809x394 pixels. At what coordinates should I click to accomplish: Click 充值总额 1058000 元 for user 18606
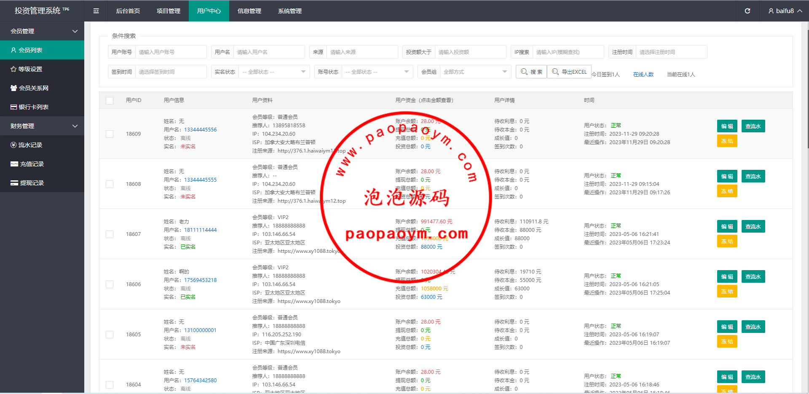coord(434,289)
